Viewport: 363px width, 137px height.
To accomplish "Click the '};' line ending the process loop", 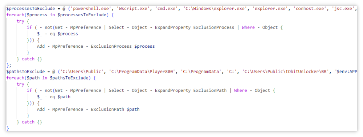I will [9, 65].
